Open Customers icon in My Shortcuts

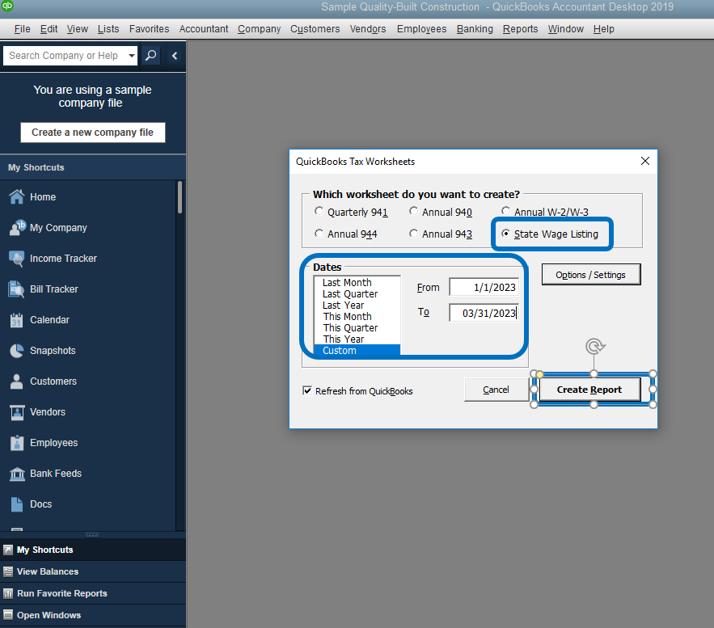[x=17, y=381]
